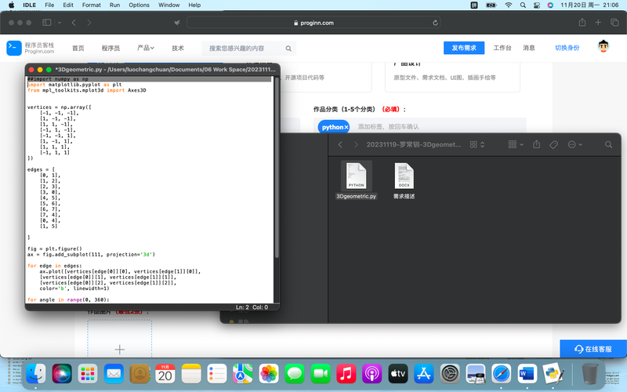This screenshot has height=392, width=627.
Task: Click the IDLE window title bar text
Action: (165, 70)
